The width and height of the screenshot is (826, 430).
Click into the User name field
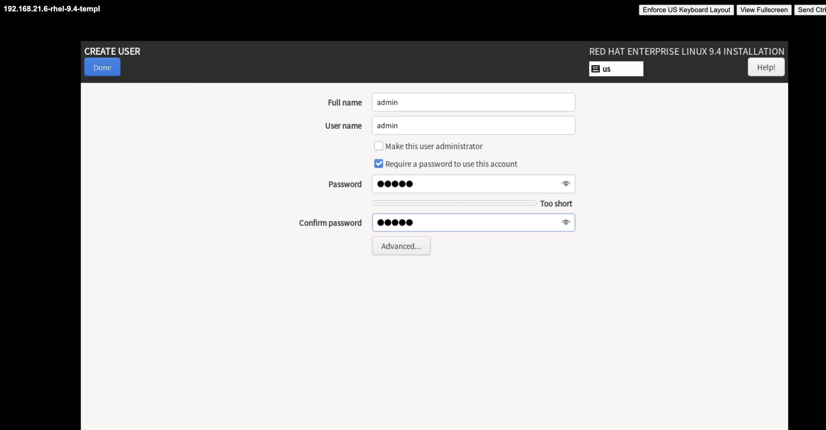coord(473,126)
